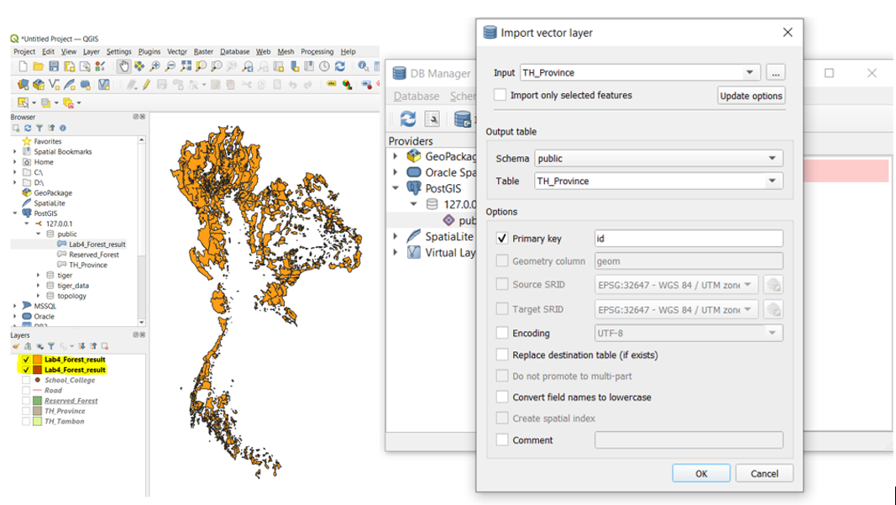
Task: Open the Input layer dropdown
Action: tap(750, 72)
